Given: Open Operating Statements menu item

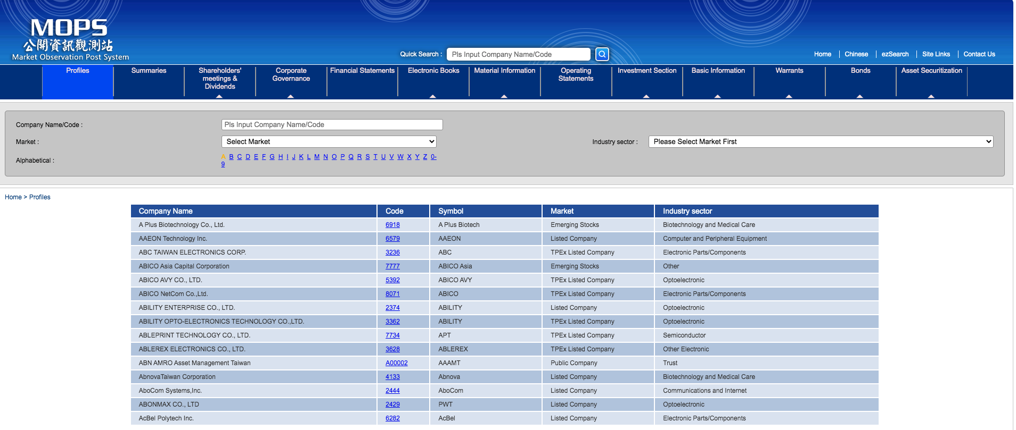Looking at the screenshot, I should click(x=576, y=74).
